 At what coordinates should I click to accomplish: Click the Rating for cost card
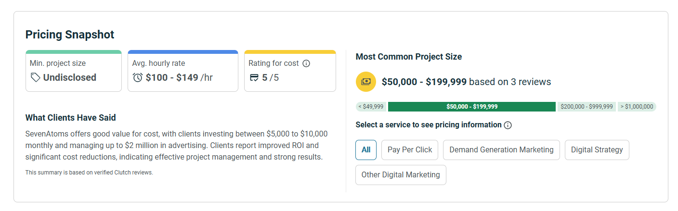click(290, 71)
